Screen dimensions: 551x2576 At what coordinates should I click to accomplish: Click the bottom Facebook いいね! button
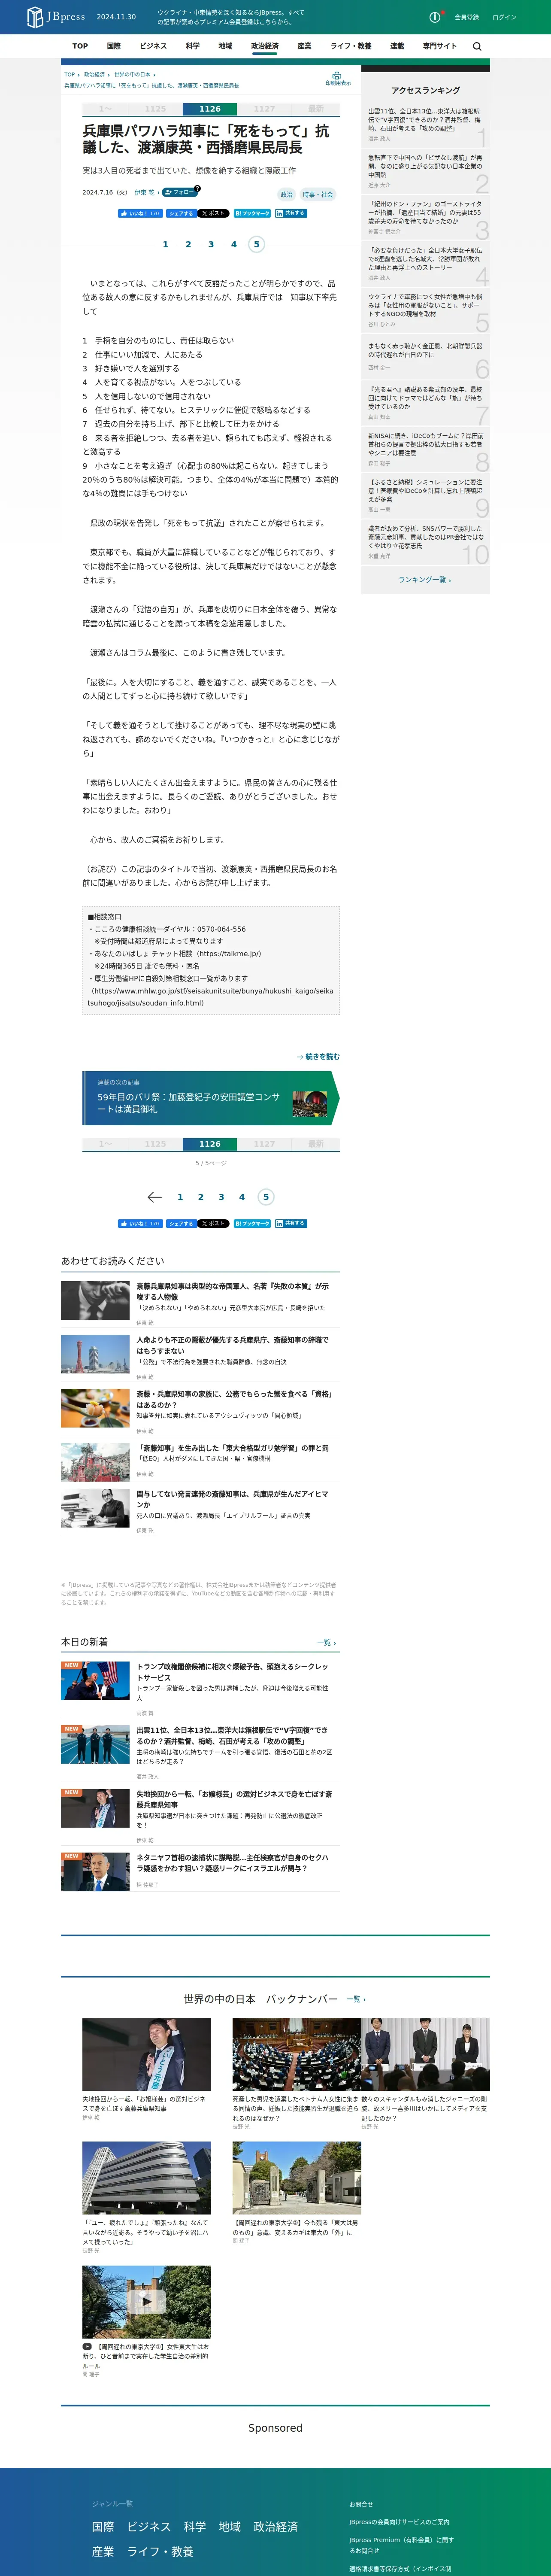(140, 1223)
